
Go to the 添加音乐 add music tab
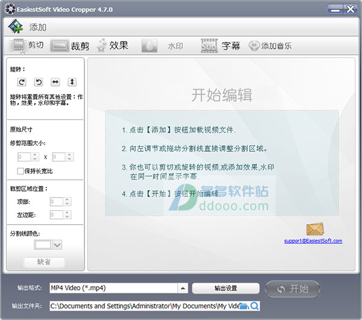270,46
